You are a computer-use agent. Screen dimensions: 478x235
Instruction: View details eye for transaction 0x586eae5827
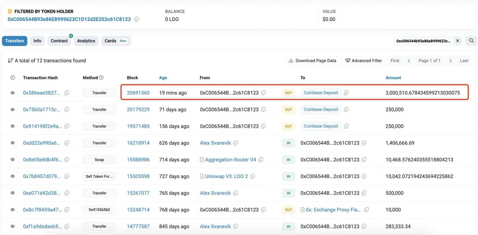pyautogui.click(x=12, y=93)
